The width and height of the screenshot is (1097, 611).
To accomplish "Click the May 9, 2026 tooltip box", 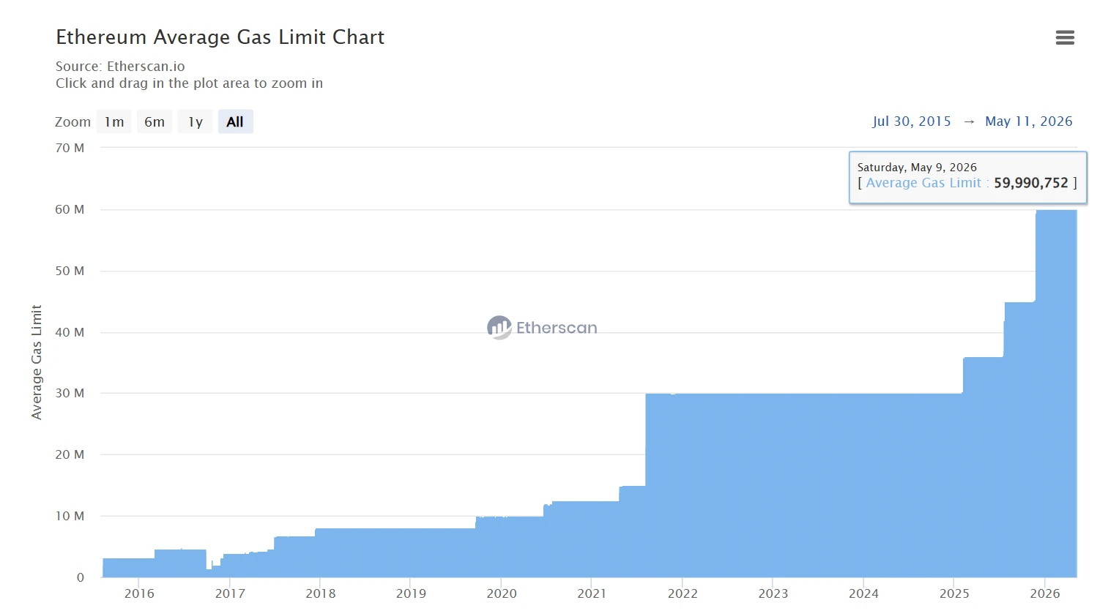I will point(967,178).
